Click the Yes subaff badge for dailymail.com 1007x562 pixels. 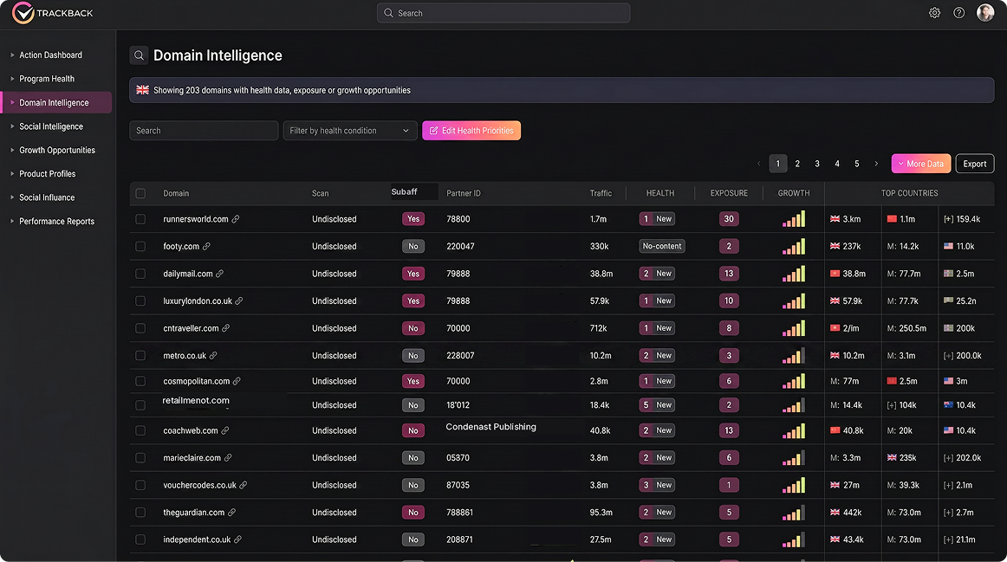(x=413, y=274)
